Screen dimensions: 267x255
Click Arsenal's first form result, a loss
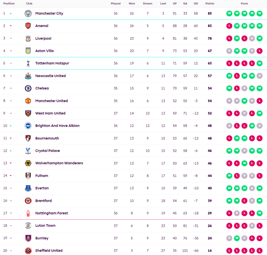[229, 26]
